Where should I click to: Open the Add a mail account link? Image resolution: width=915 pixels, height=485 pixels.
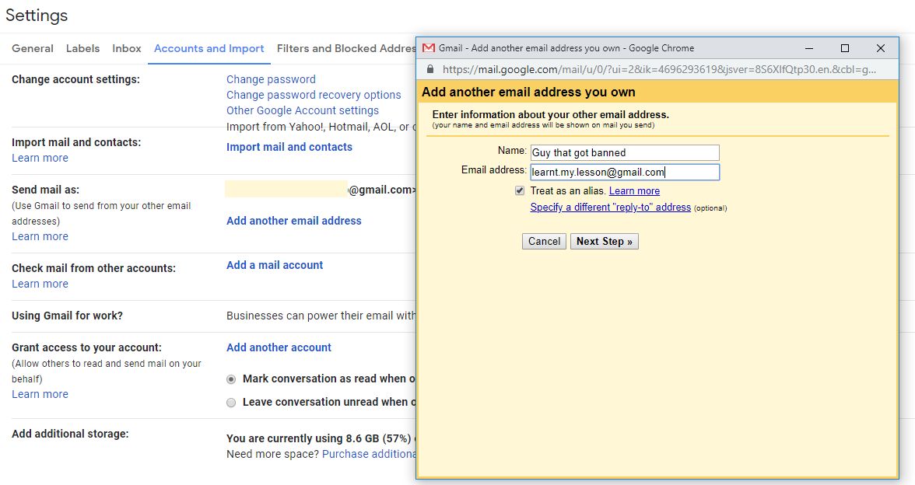[274, 265]
